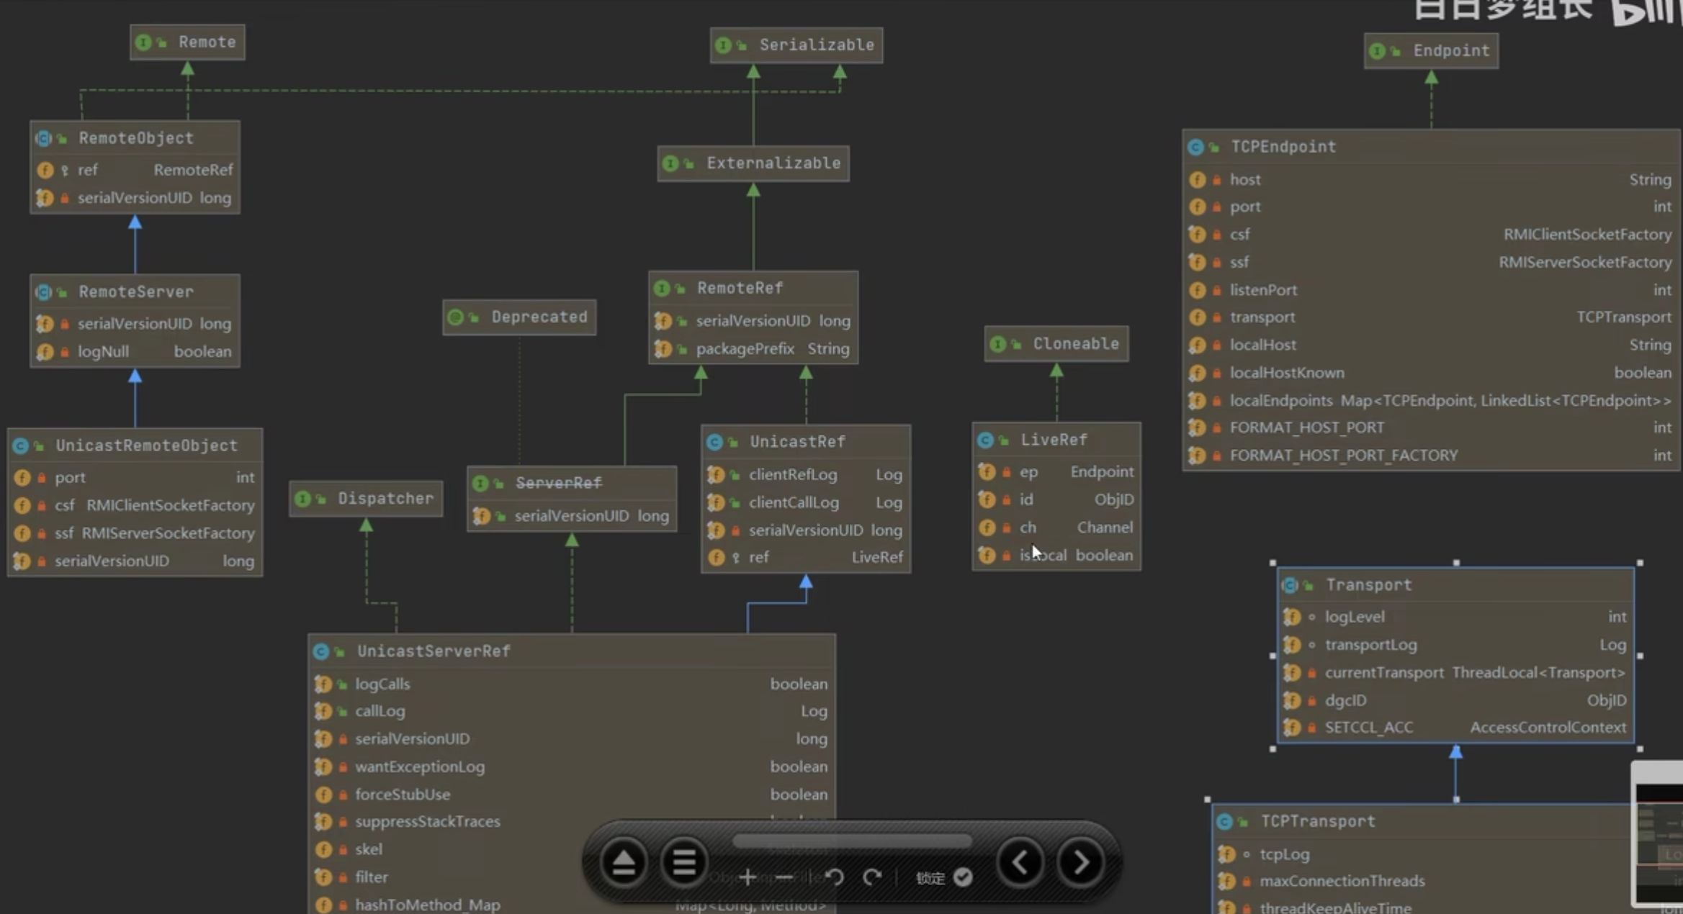Select the TCPEndpoint node title

[1283, 147]
